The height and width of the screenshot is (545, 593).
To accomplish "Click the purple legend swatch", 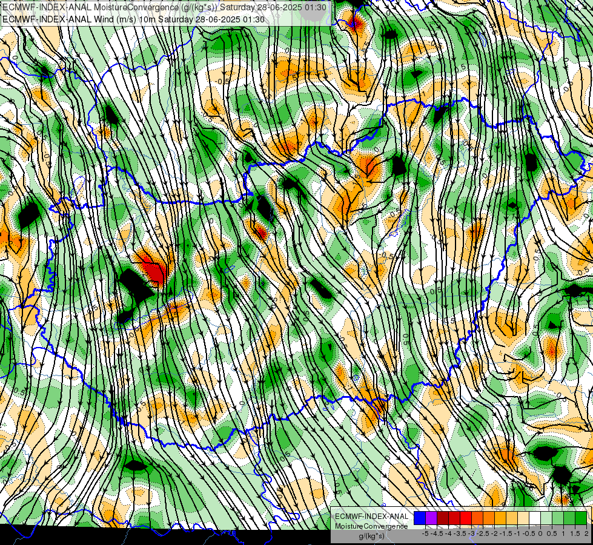I will coord(431,518).
